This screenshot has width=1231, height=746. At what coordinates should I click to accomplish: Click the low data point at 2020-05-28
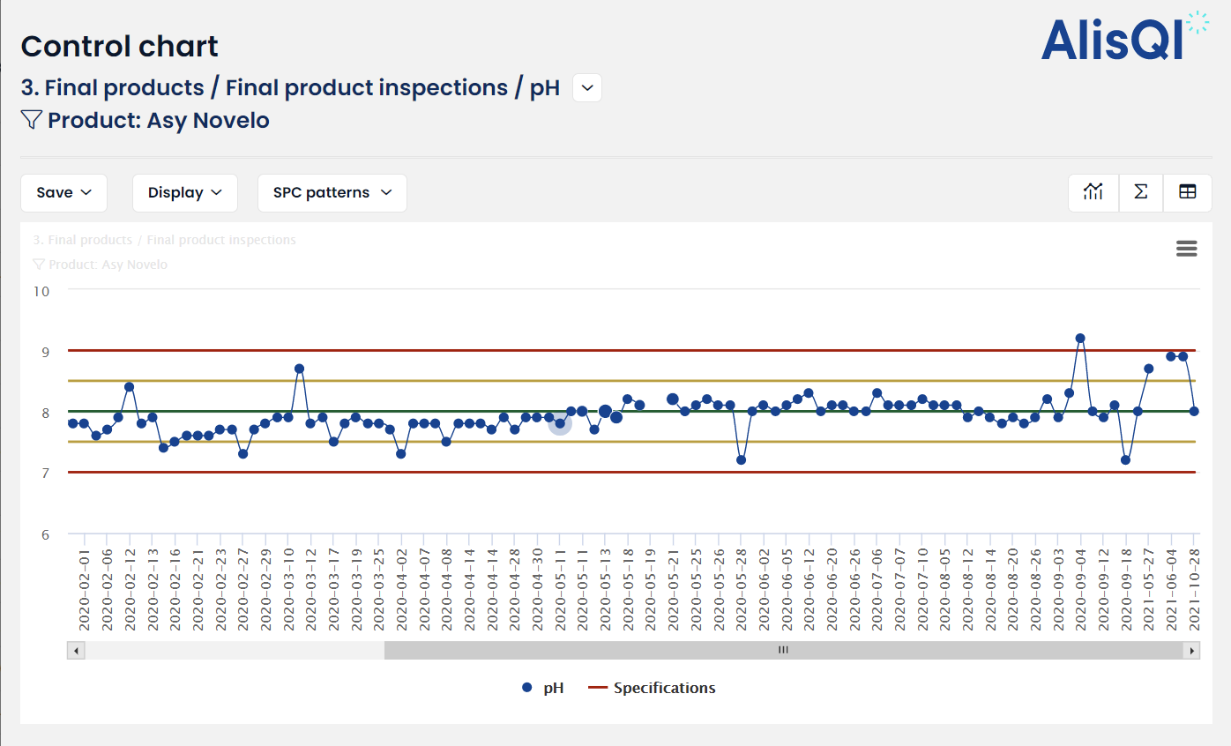point(741,460)
